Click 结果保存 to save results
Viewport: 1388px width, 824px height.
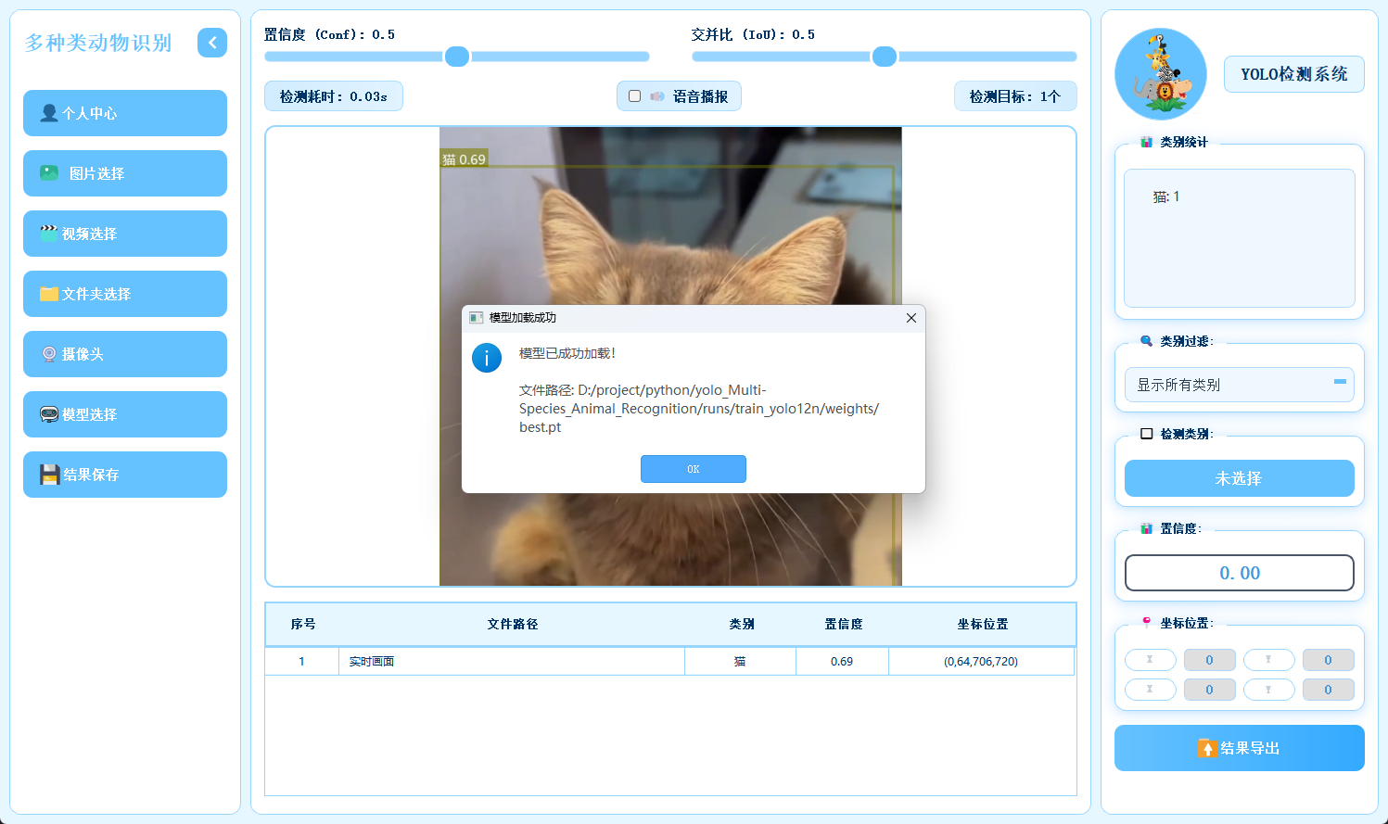coord(125,475)
